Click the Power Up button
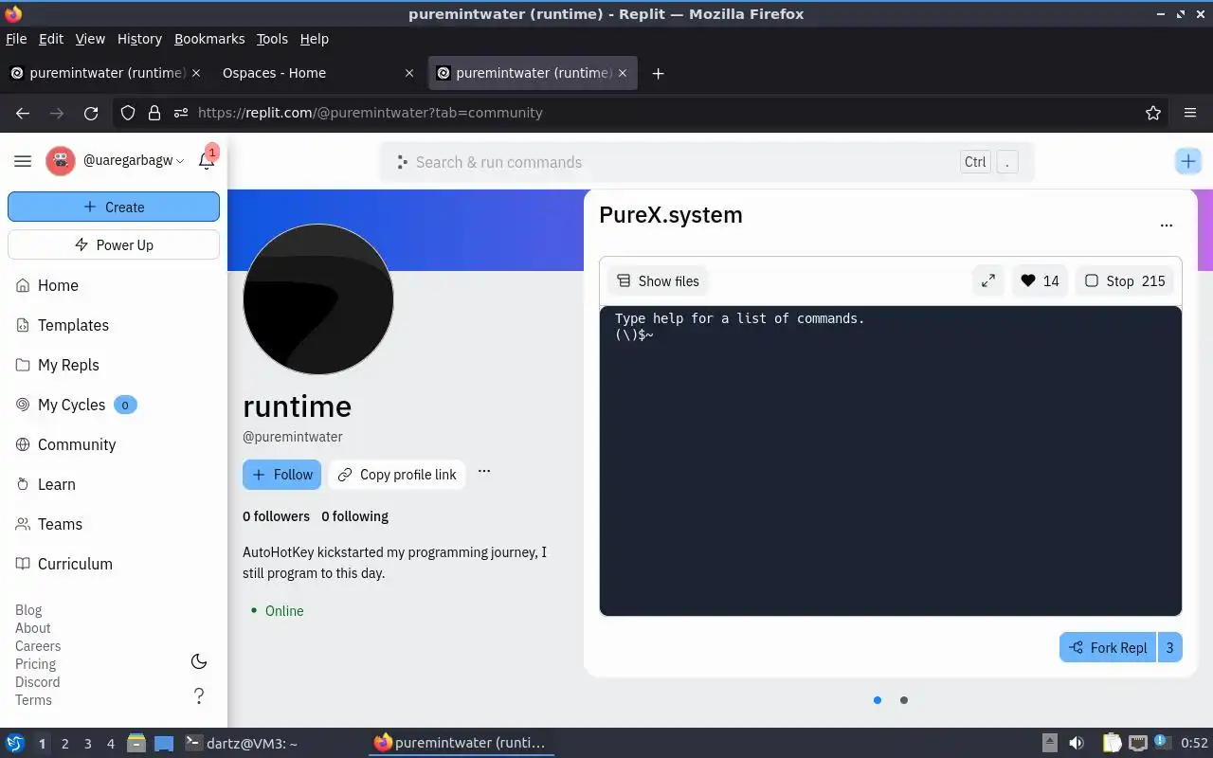 point(114,244)
